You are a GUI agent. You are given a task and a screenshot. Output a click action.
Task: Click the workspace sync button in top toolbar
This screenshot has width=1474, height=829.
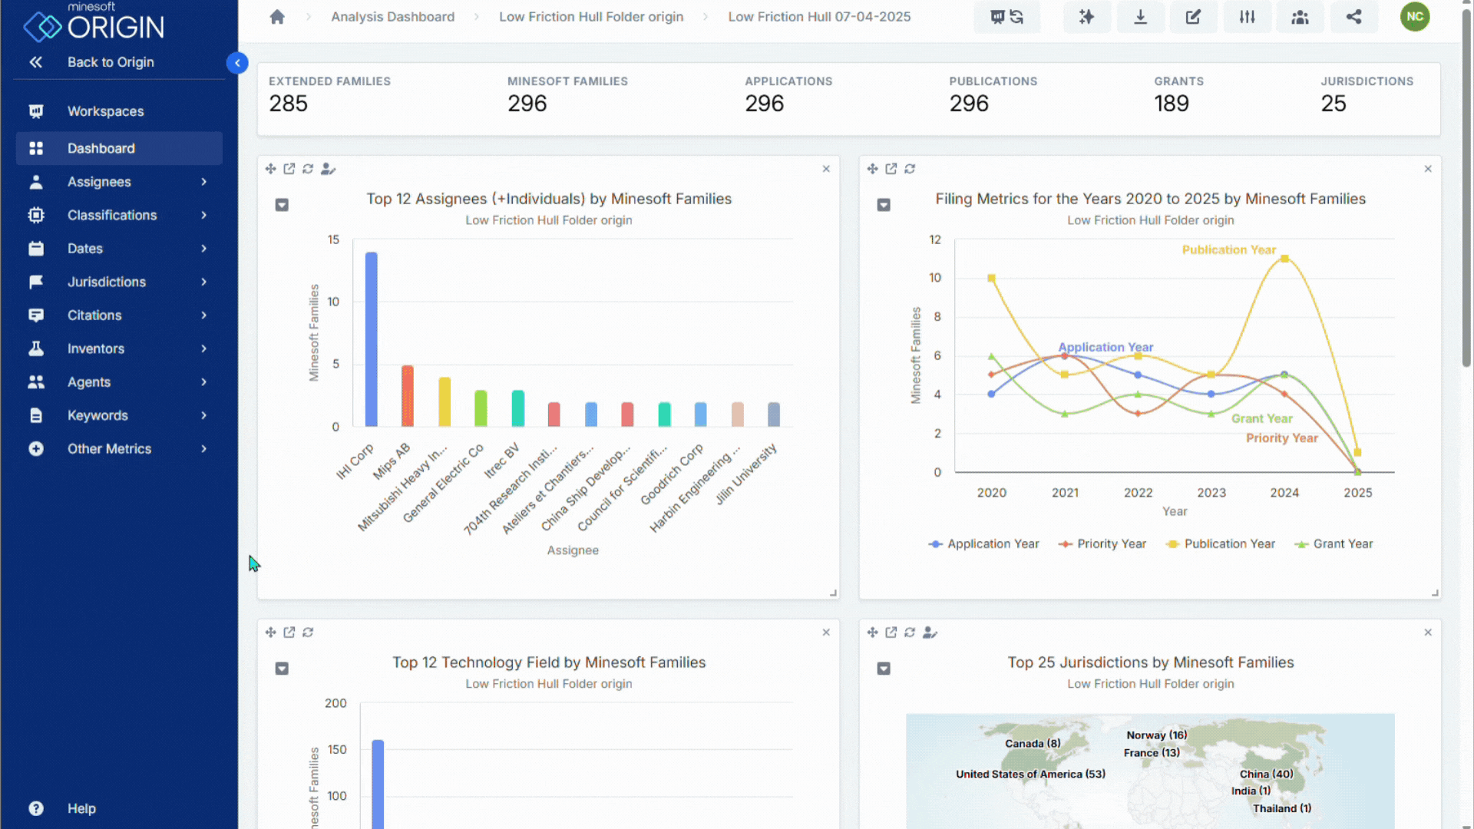1006,17
